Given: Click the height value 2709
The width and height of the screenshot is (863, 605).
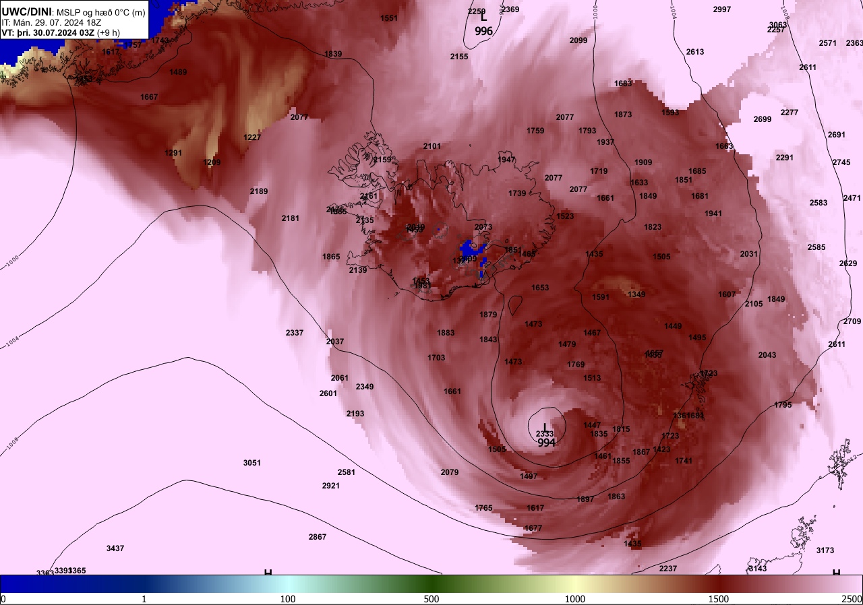Looking at the screenshot, I should point(852,321).
